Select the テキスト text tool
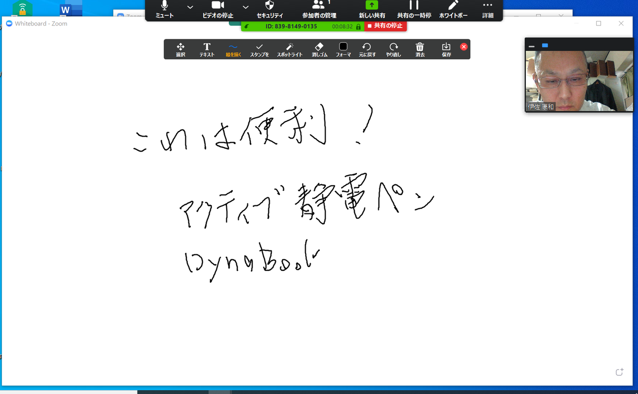This screenshot has height=394, width=638. [207, 49]
